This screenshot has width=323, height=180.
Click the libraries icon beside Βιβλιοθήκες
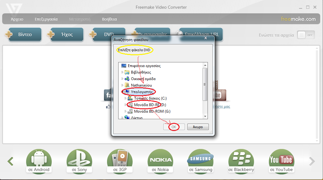[127, 72]
